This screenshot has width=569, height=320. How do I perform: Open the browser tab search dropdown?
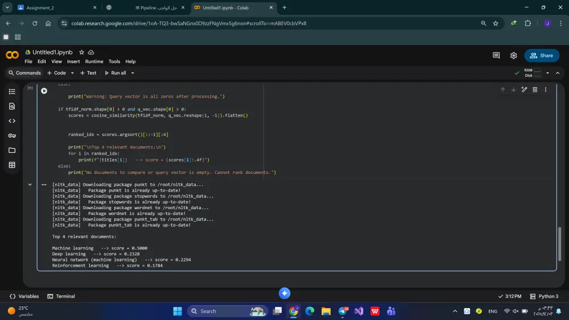click(x=7, y=7)
